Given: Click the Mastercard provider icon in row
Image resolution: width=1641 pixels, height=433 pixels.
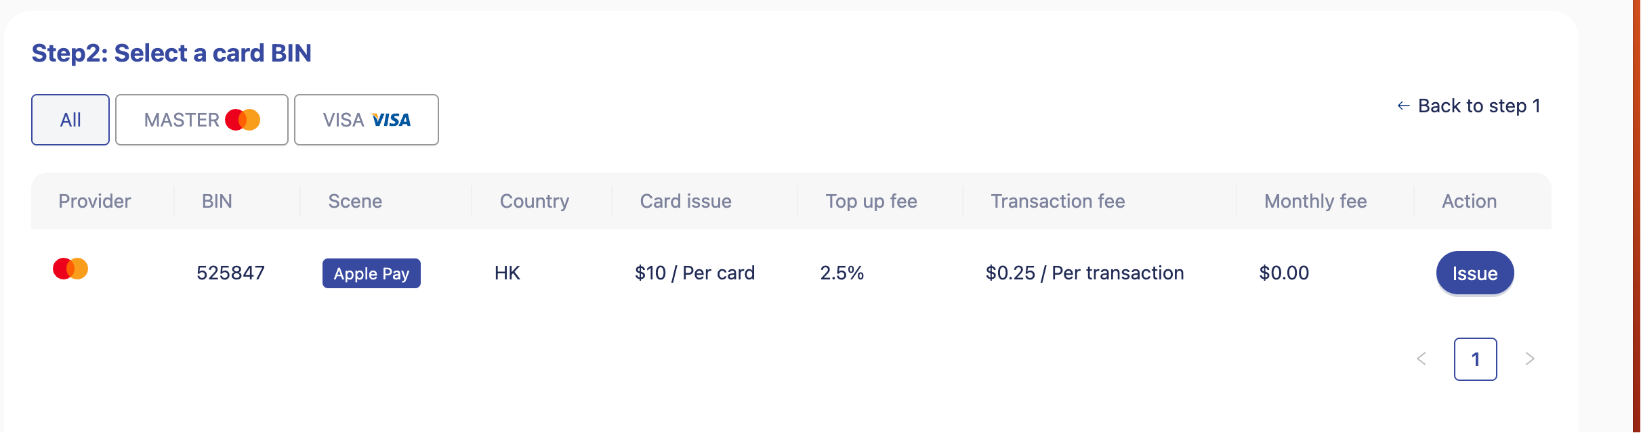Looking at the screenshot, I should tap(70, 269).
